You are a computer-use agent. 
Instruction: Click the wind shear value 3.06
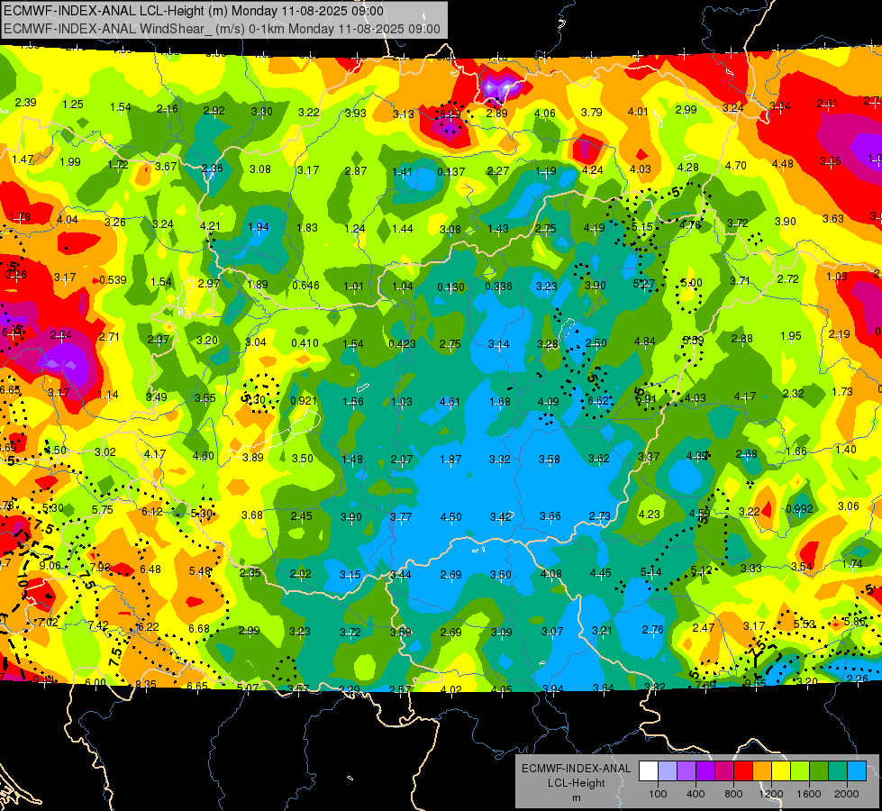pos(849,506)
